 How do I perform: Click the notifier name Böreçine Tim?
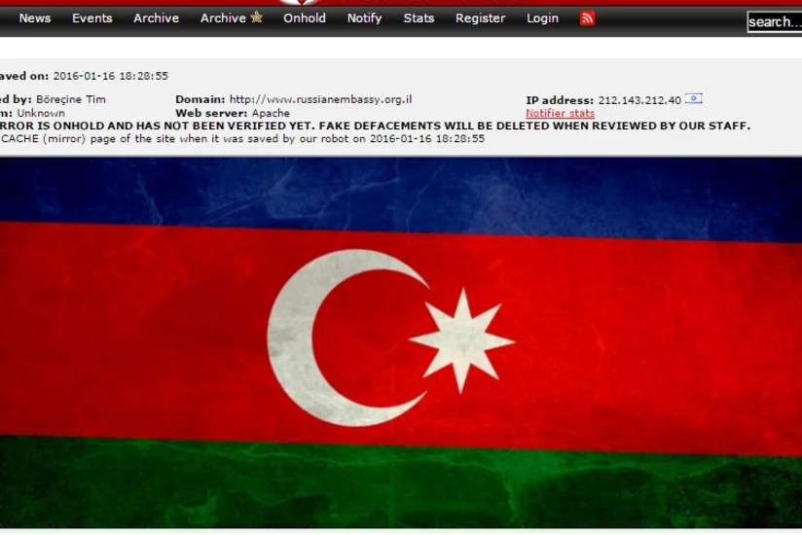point(71,99)
